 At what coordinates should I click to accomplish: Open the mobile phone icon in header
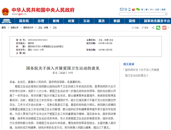[x=130, y=10]
